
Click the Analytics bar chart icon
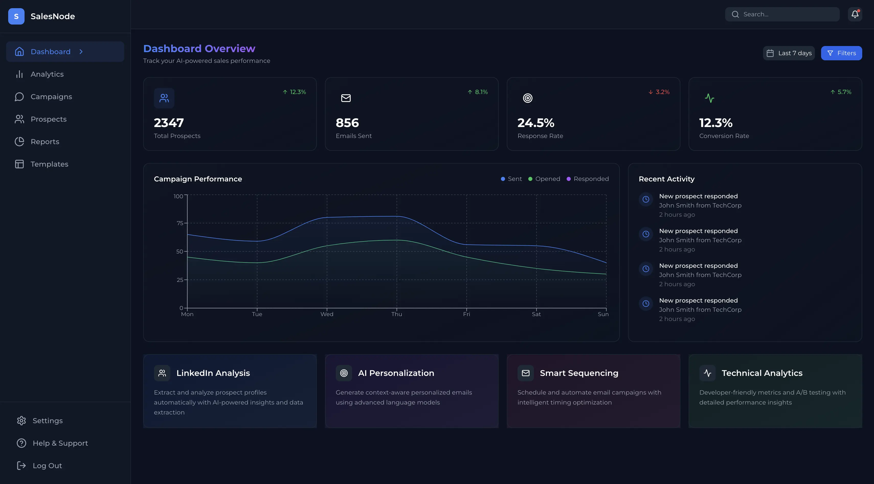19,74
